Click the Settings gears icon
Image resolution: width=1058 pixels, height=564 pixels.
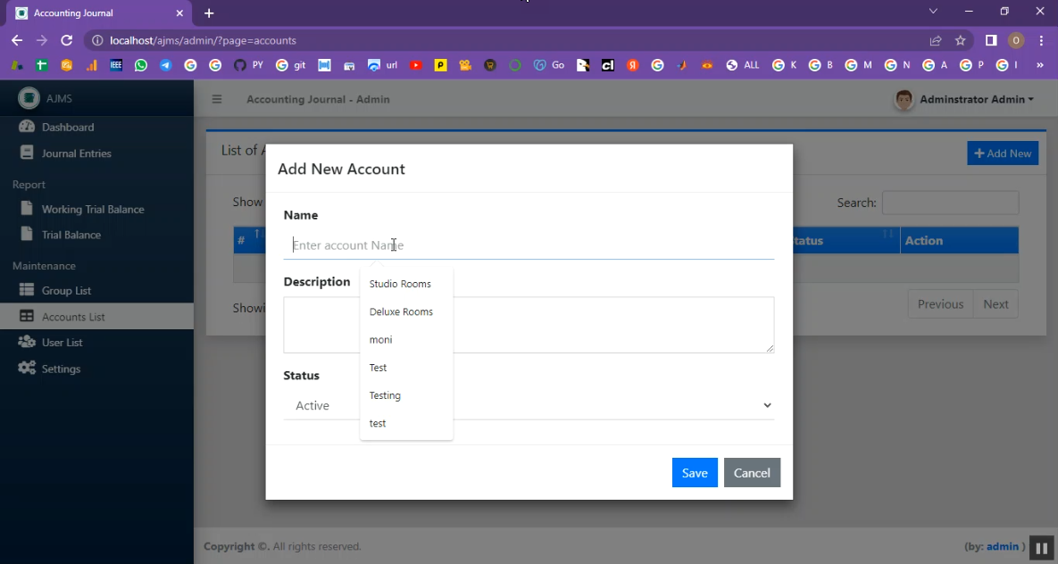tap(27, 369)
